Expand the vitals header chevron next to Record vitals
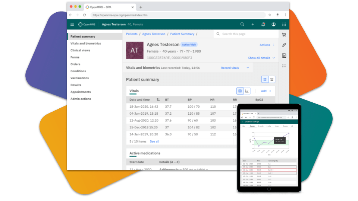Viewport: 358px width, 201px height. pyautogui.click(x=248, y=68)
